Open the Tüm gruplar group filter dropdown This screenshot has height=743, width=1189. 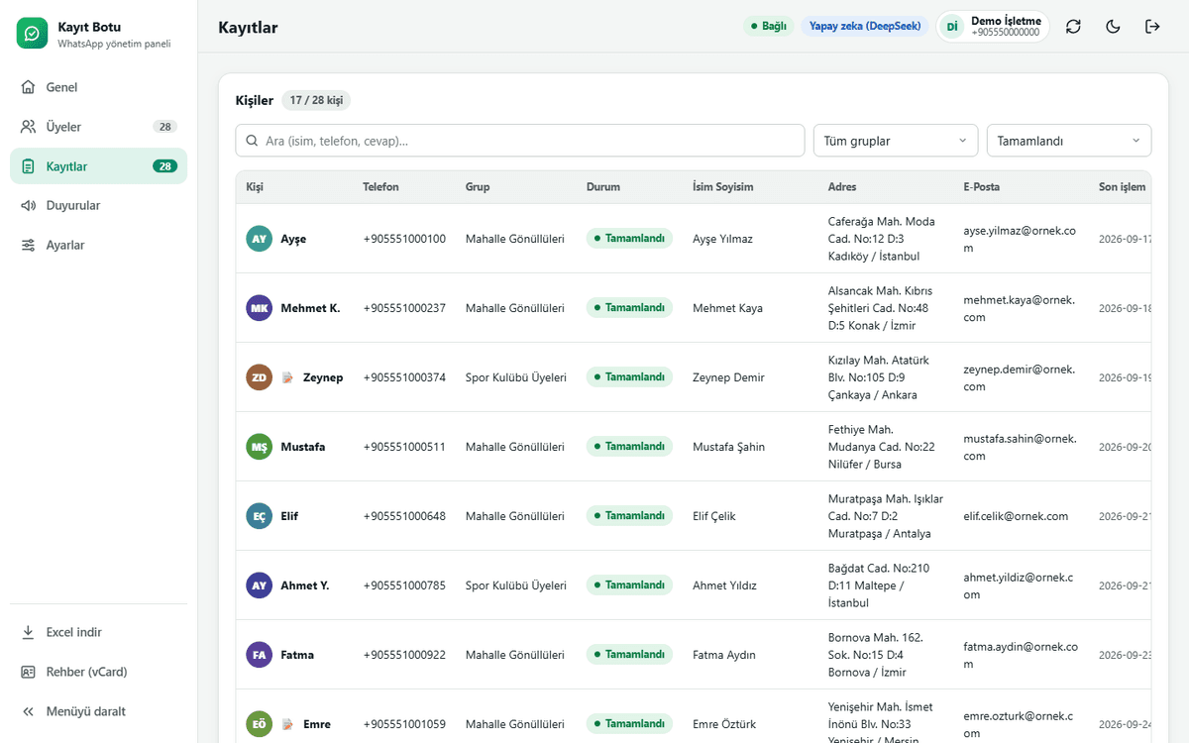coord(896,141)
